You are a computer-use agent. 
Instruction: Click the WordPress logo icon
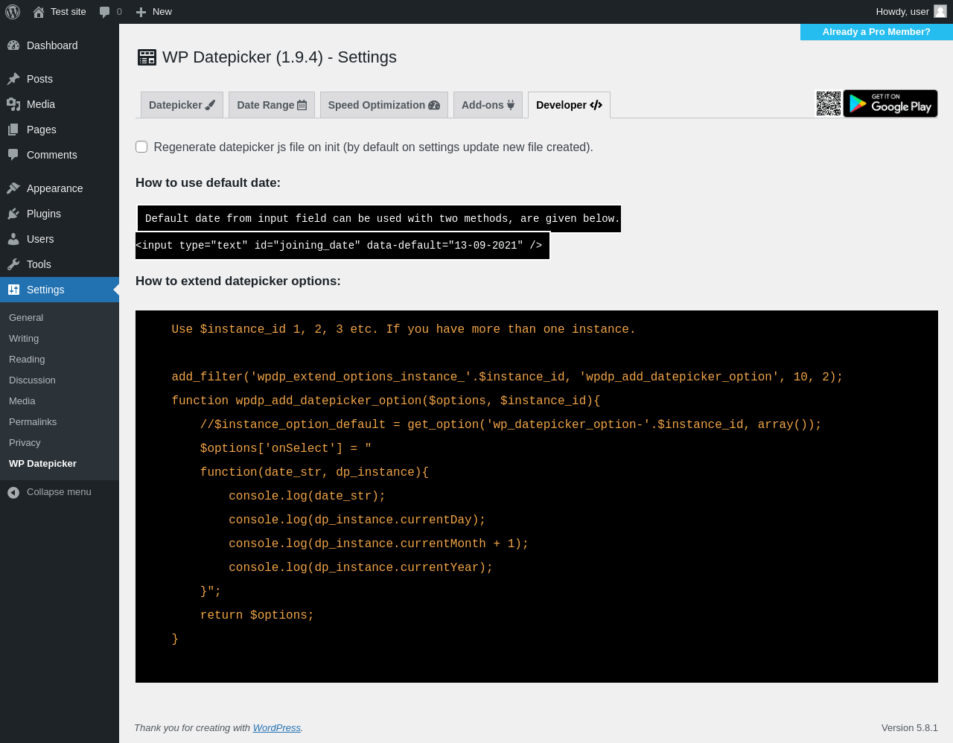[13, 12]
